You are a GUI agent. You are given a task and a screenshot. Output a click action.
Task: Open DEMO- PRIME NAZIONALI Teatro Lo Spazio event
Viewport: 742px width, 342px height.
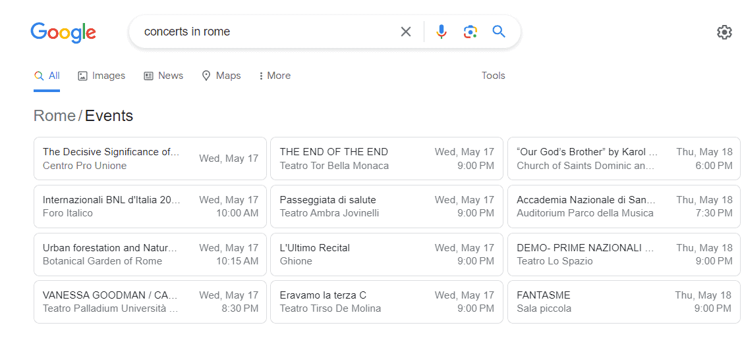(x=623, y=254)
